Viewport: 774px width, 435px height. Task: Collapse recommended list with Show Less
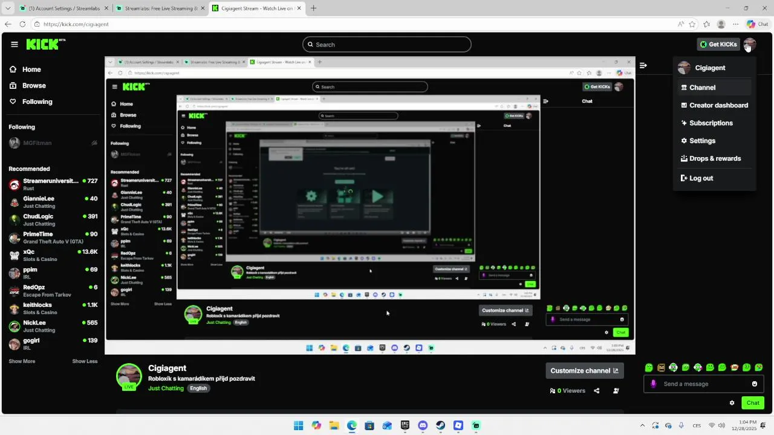tap(85, 361)
